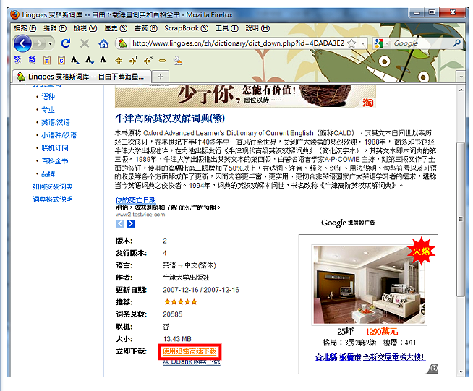This screenshot has height=391, width=473.
Task: Click the clipboard T conversion icon
Action: click(47, 60)
